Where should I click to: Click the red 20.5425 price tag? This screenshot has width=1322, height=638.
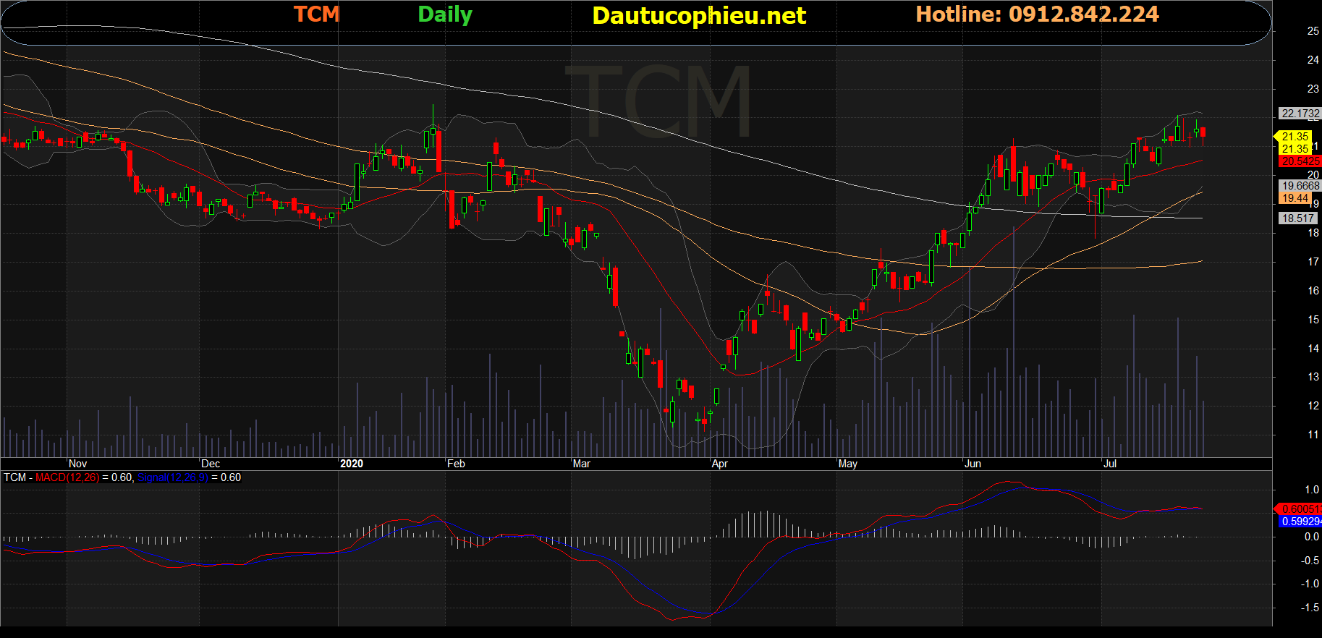point(1300,161)
